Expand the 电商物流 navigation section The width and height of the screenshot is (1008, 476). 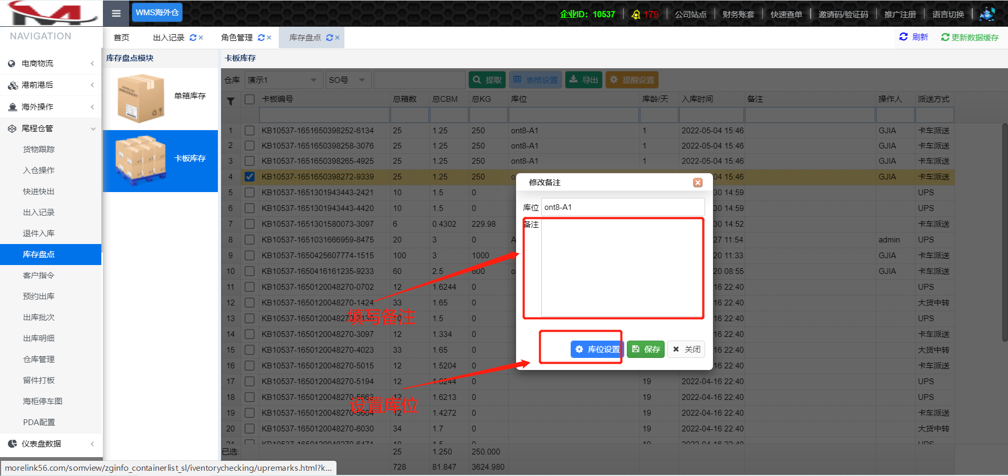pos(51,64)
